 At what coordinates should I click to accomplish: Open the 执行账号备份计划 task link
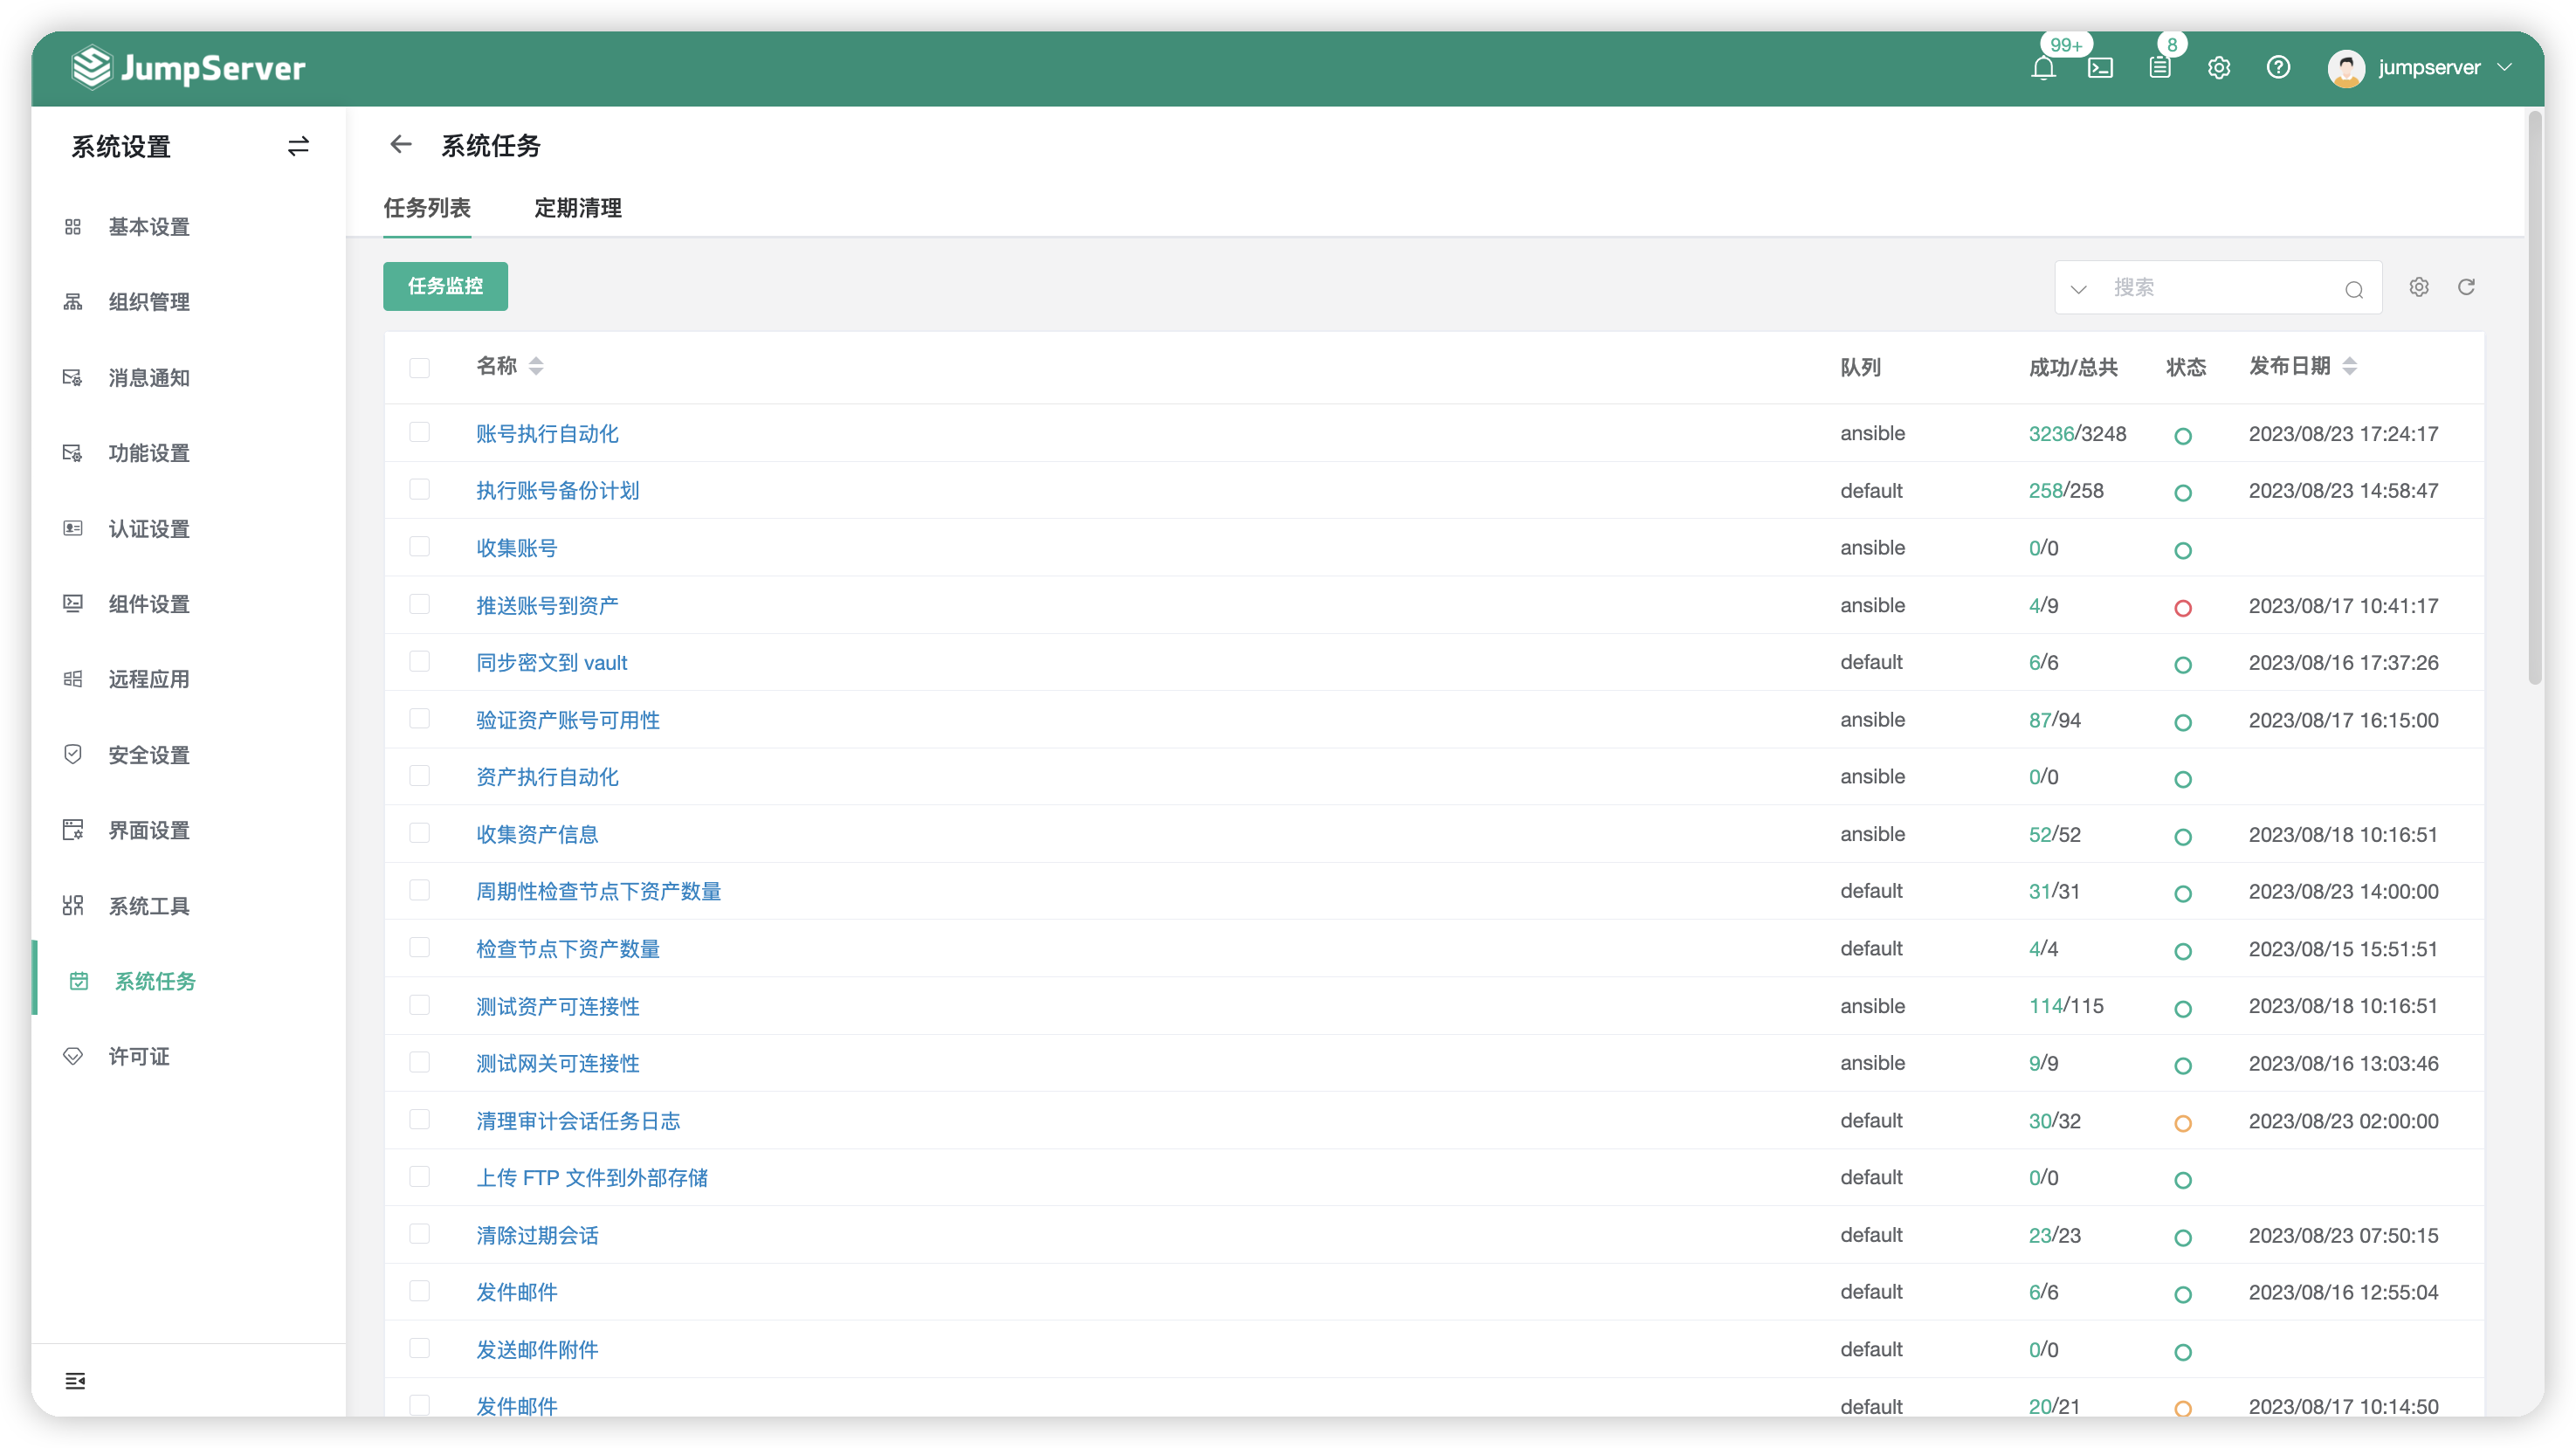557,491
